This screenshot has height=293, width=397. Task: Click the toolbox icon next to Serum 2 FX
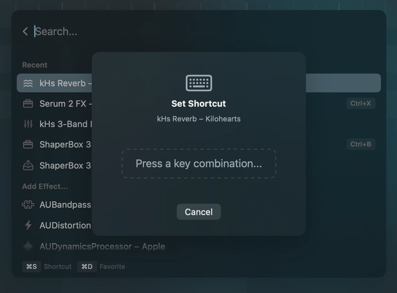(x=28, y=103)
